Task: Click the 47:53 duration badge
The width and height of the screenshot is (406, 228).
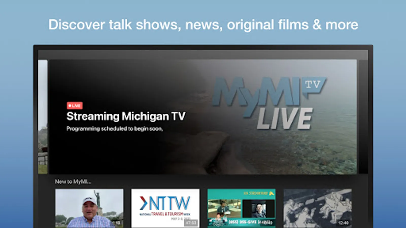Action: click(x=191, y=223)
